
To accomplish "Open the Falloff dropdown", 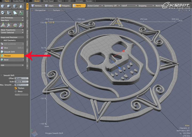I will [x=129, y=6].
